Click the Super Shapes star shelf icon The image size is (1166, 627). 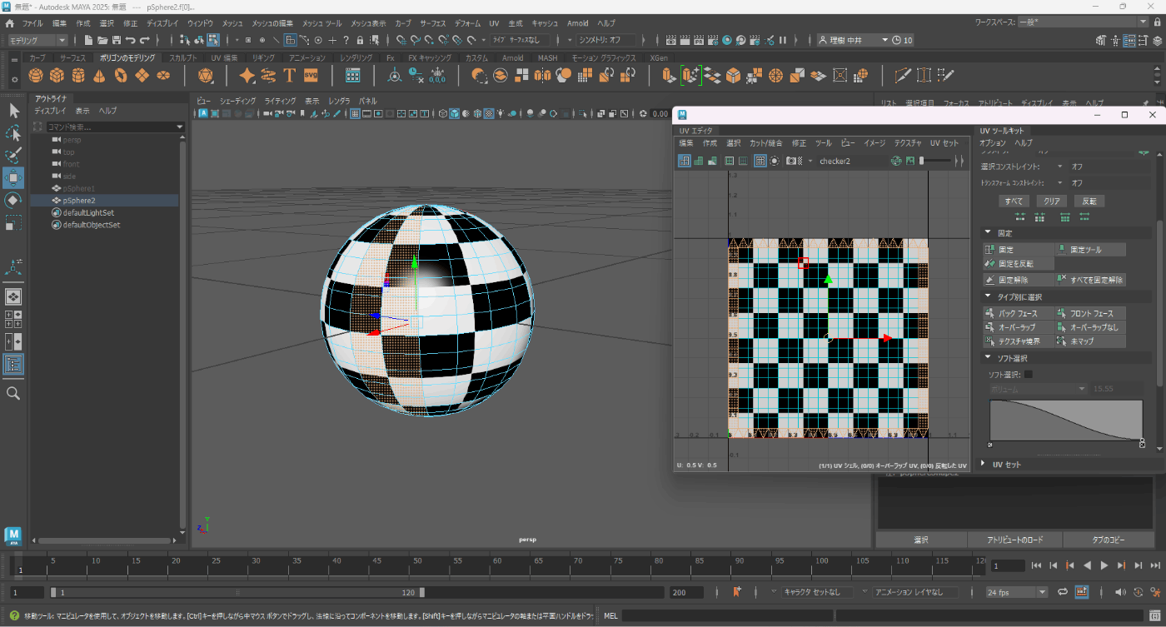pyautogui.click(x=247, y=76)
